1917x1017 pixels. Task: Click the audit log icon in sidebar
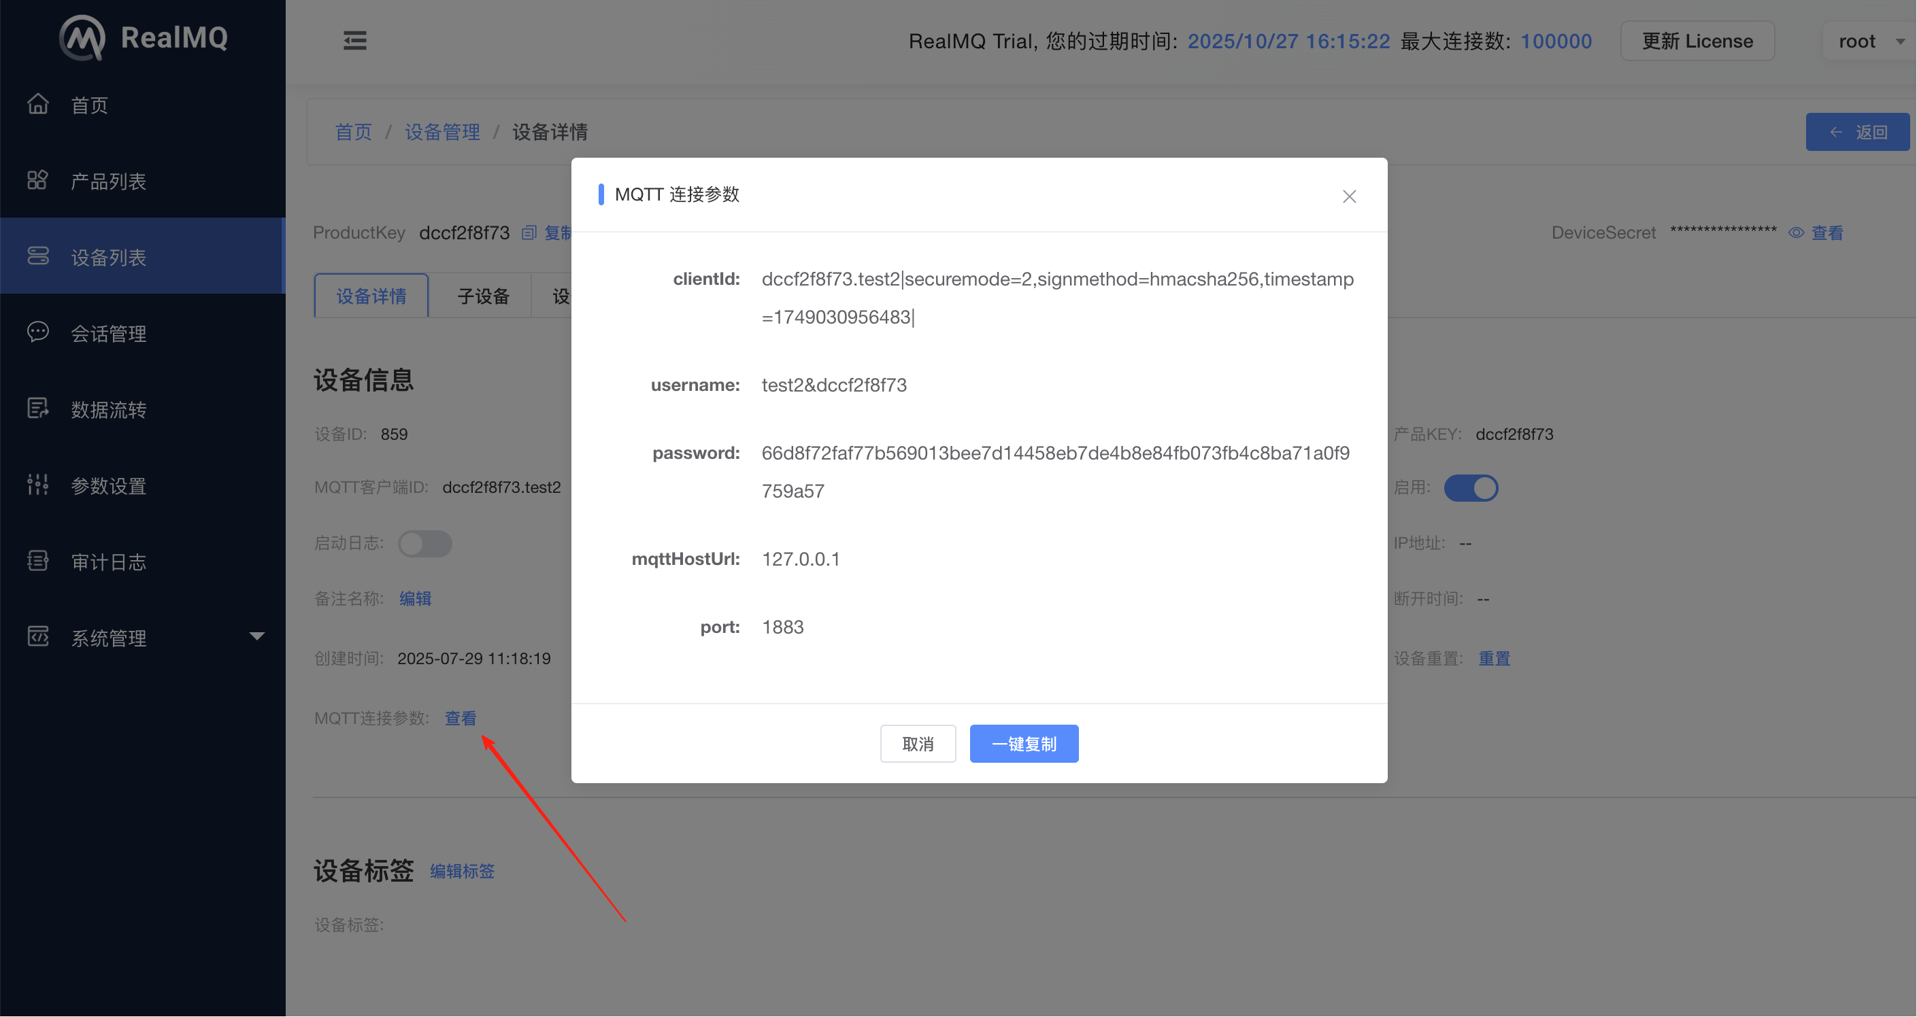[38, 561]
